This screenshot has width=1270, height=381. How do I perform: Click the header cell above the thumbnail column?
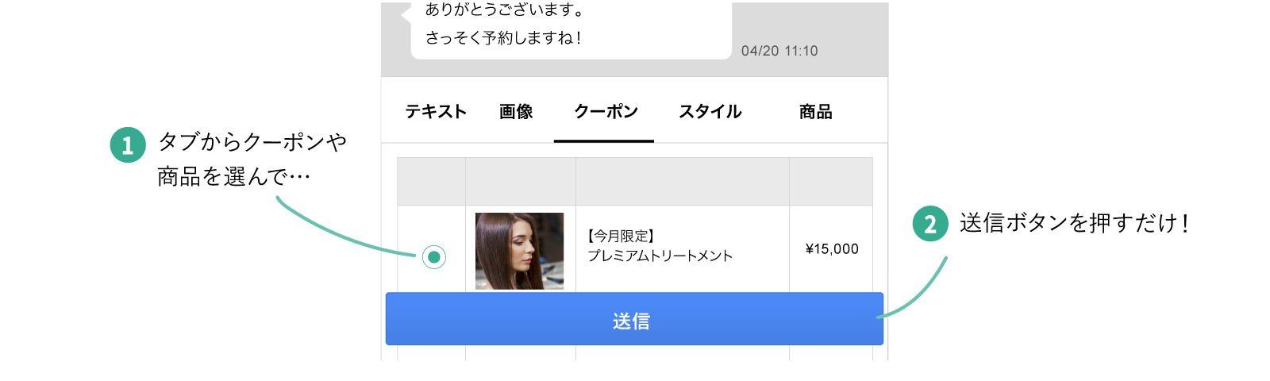tap(521, 182)
